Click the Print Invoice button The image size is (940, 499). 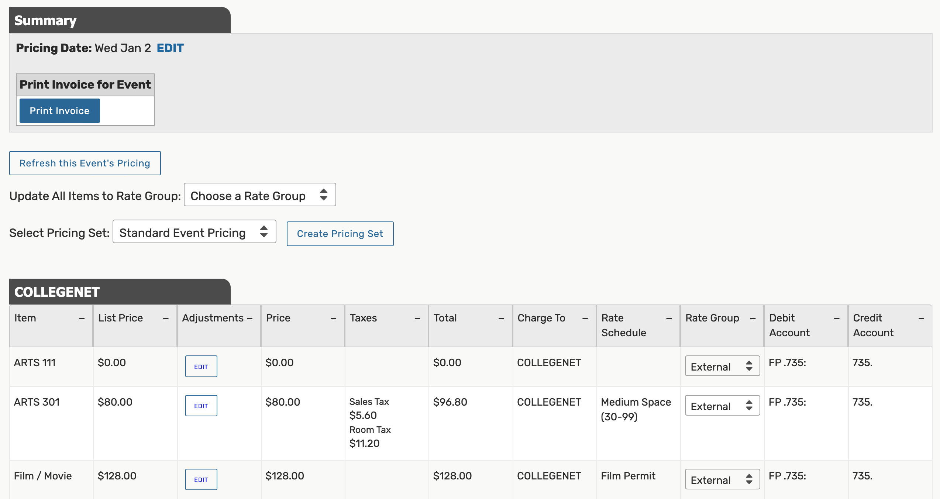(x=59, y=111)
